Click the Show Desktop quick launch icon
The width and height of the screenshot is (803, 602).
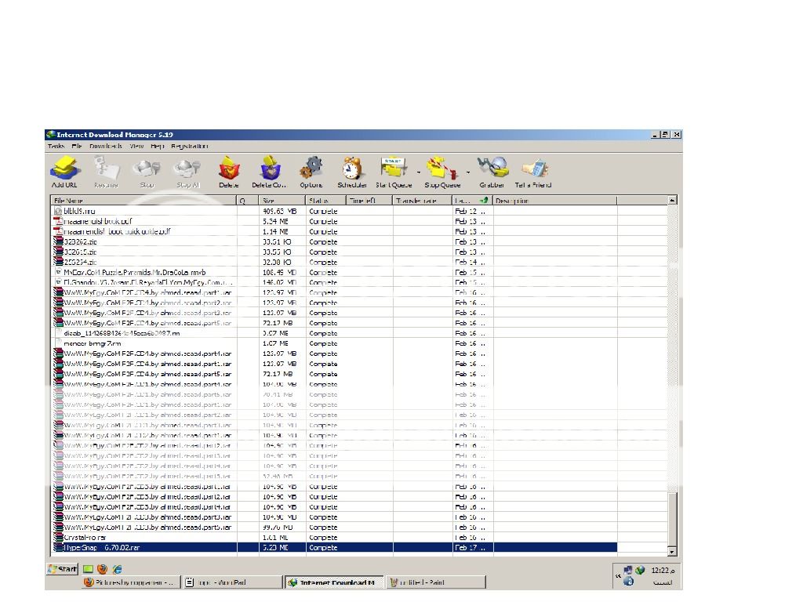click(88, 569)
